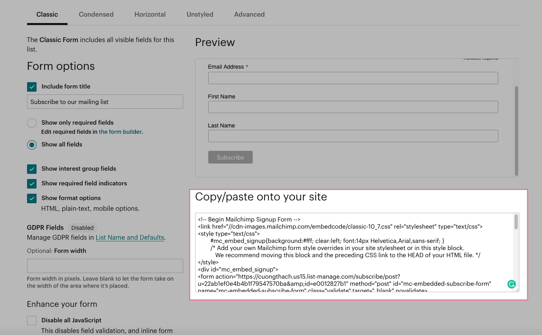Screen dimensions: 542x335
Task: Open the Horizontal form tab
Action: [150, 14]
